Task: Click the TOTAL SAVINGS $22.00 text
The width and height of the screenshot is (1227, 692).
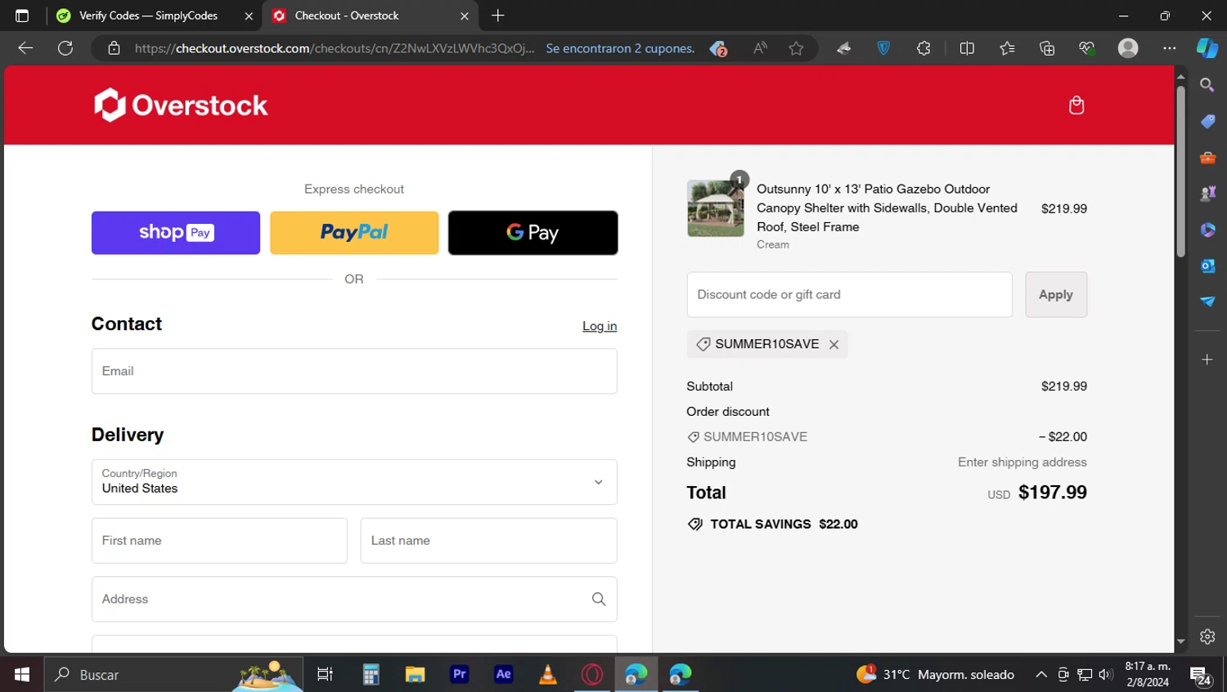Action: pyautogui.click(x=784, y=525)
